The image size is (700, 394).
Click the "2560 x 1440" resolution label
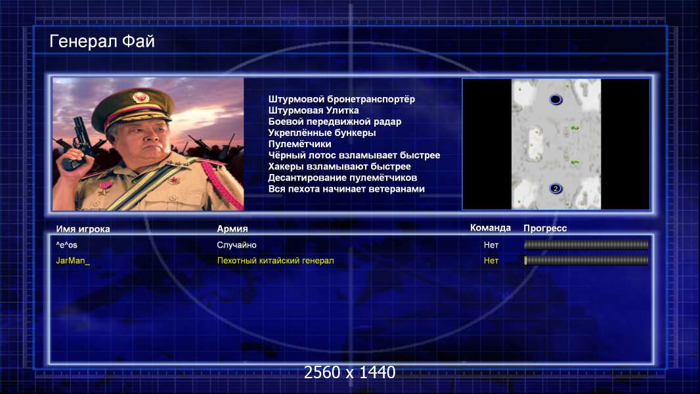[349, 372]
